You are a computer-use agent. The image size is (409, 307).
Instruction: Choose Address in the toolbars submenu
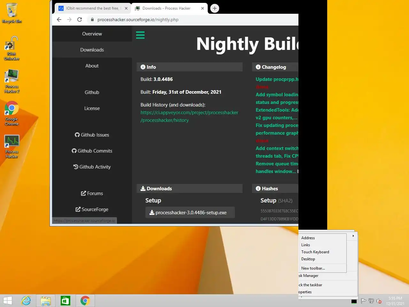pos(323,238)
